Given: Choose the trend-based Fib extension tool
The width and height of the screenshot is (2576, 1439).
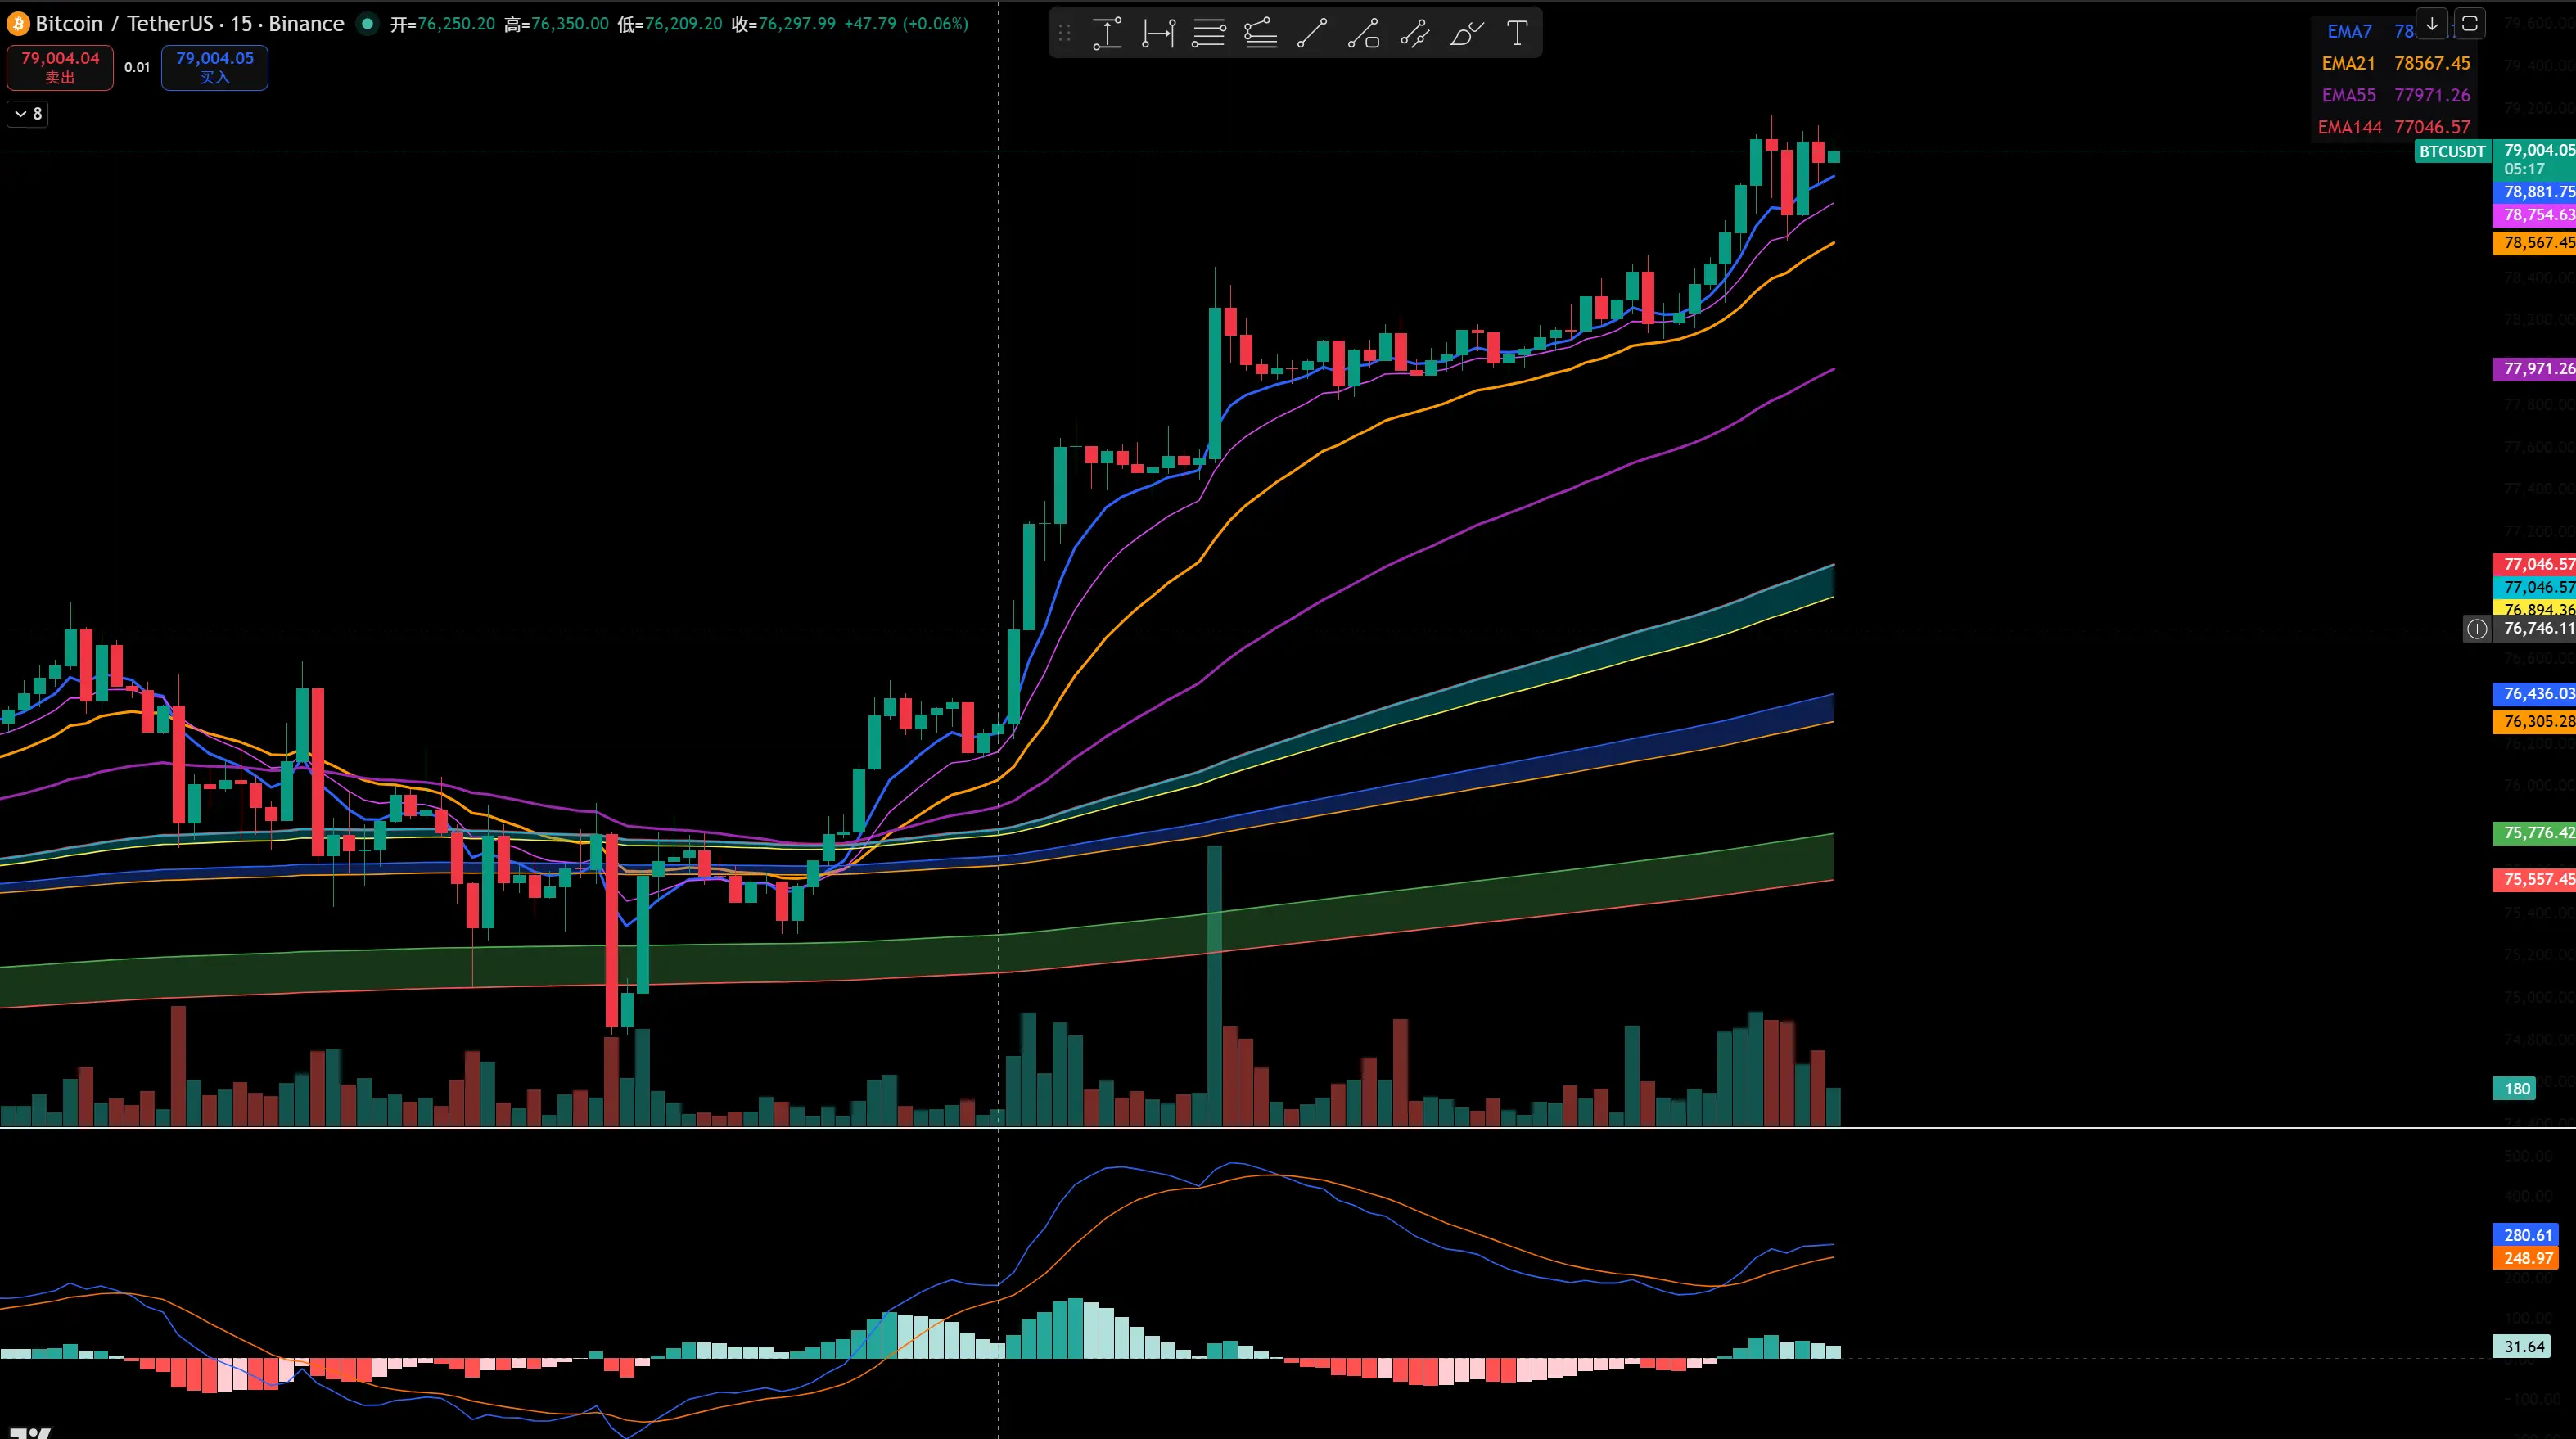Looking at the screenshot, I should coord(1260,34).
